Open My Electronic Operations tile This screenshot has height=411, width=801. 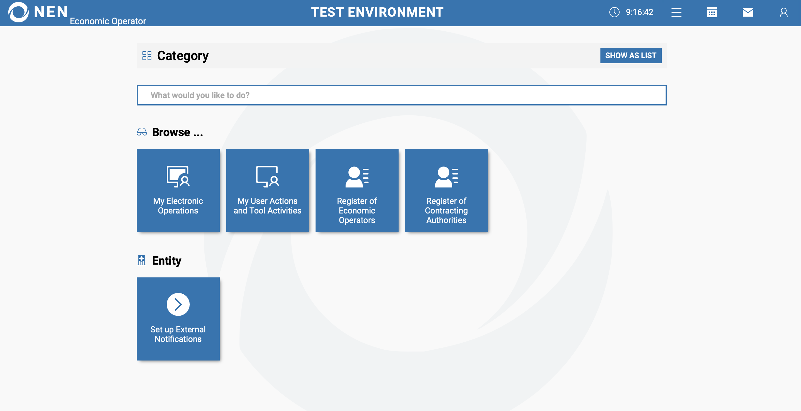point(178,190)
